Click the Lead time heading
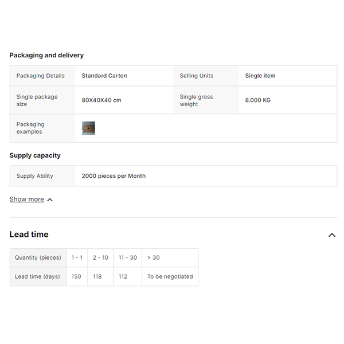Screen dimensions: 344x344 pyautogui.click(x=29, y=234)
